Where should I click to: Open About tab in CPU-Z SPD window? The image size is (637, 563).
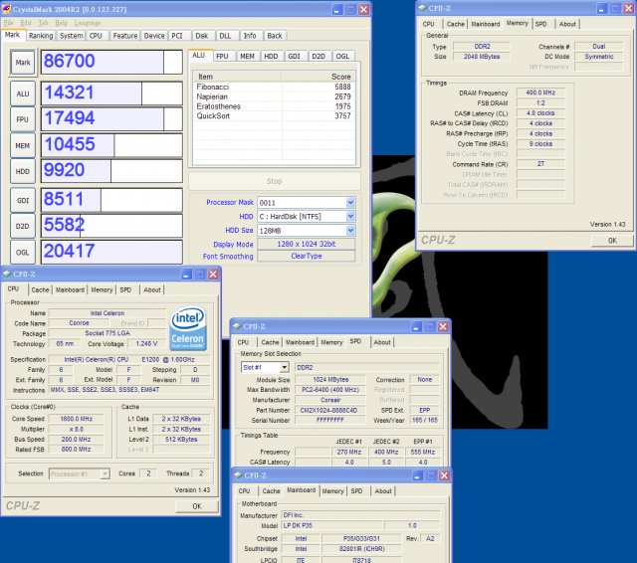click(382, 342)
